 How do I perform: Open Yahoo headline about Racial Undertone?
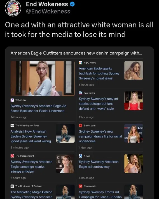pyautogui.click(x=38, y=108)
